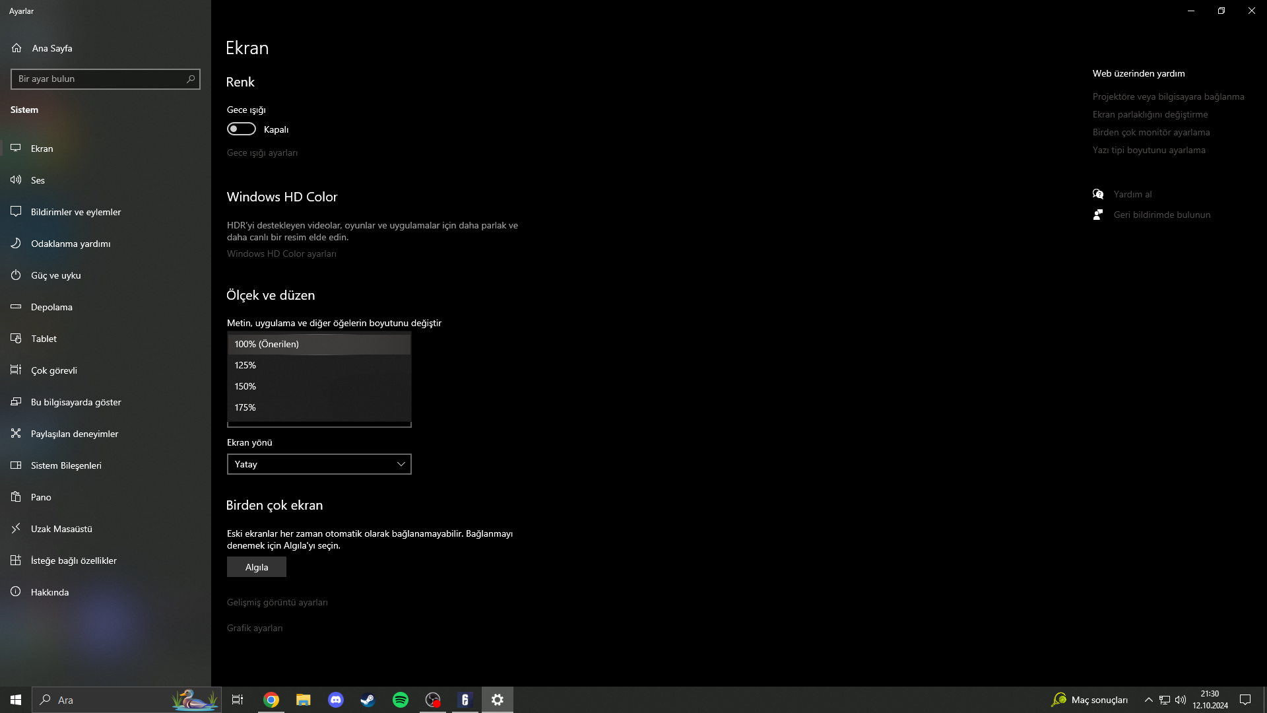Click the taskbar Ara search box
Screen dimensions: 1267x713
pyautogui.click(x=127, y=700)
